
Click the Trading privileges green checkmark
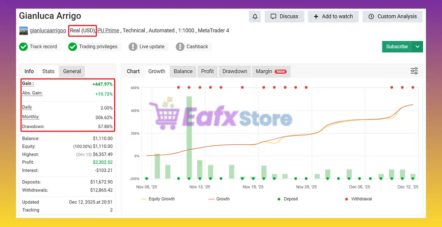click(73, 47)
